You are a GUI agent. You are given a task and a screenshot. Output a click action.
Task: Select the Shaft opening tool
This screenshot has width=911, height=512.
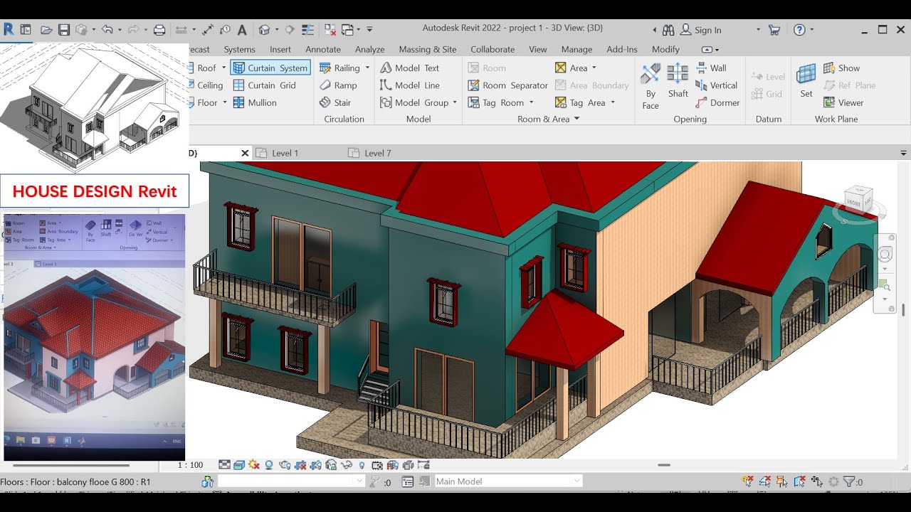(678, 80)
